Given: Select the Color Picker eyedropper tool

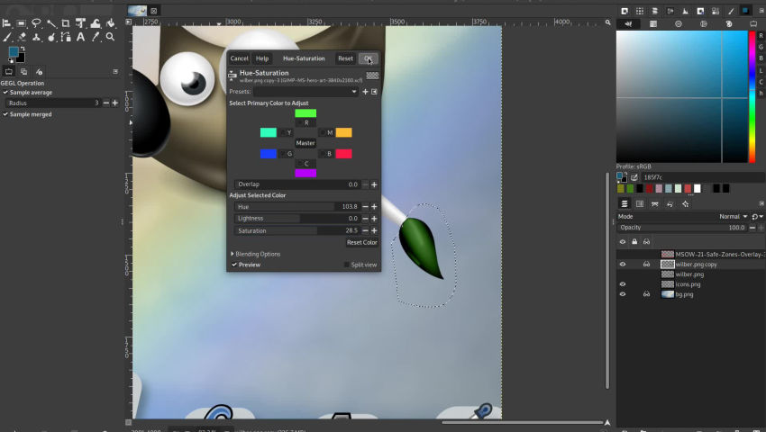Looking at the screenshot, I should pyautogui.click(x=96, y=37).
